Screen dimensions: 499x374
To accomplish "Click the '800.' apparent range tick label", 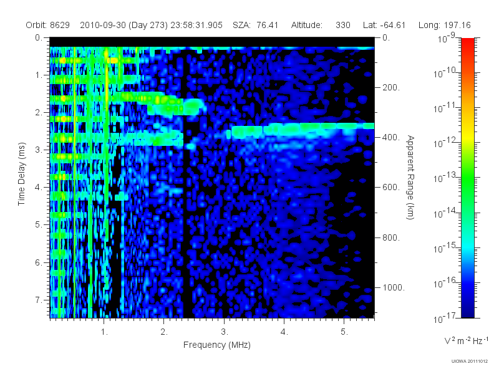I will click(x=391, y=237).
